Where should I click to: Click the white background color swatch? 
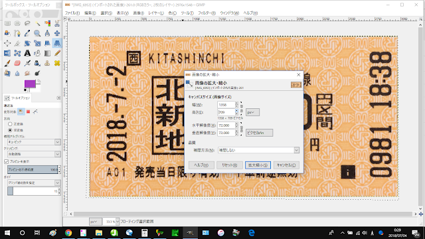39,88
